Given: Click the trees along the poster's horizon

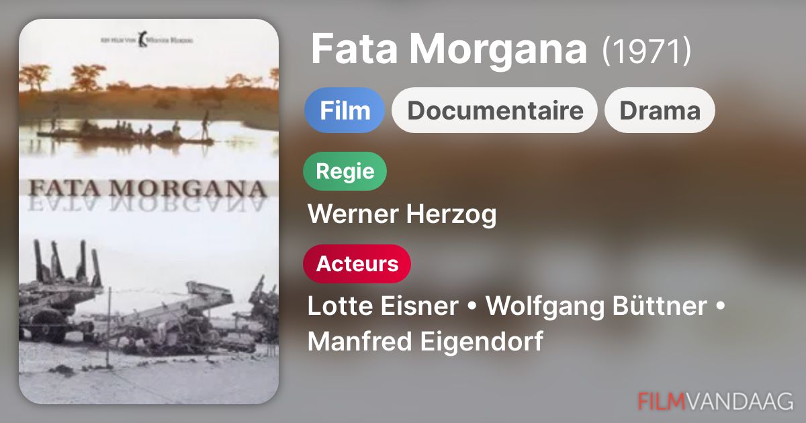Looking at the screenshot, I should click(x=148, y=77).
